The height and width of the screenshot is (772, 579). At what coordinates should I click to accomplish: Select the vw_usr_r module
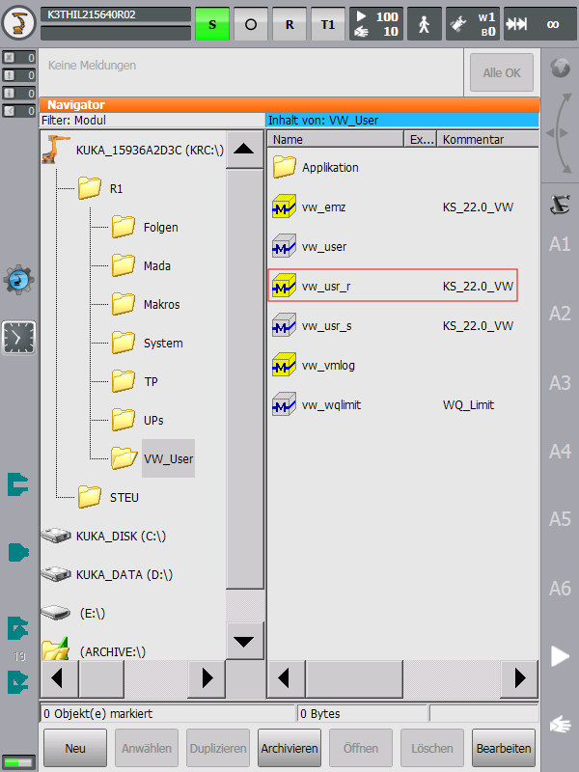394,286
